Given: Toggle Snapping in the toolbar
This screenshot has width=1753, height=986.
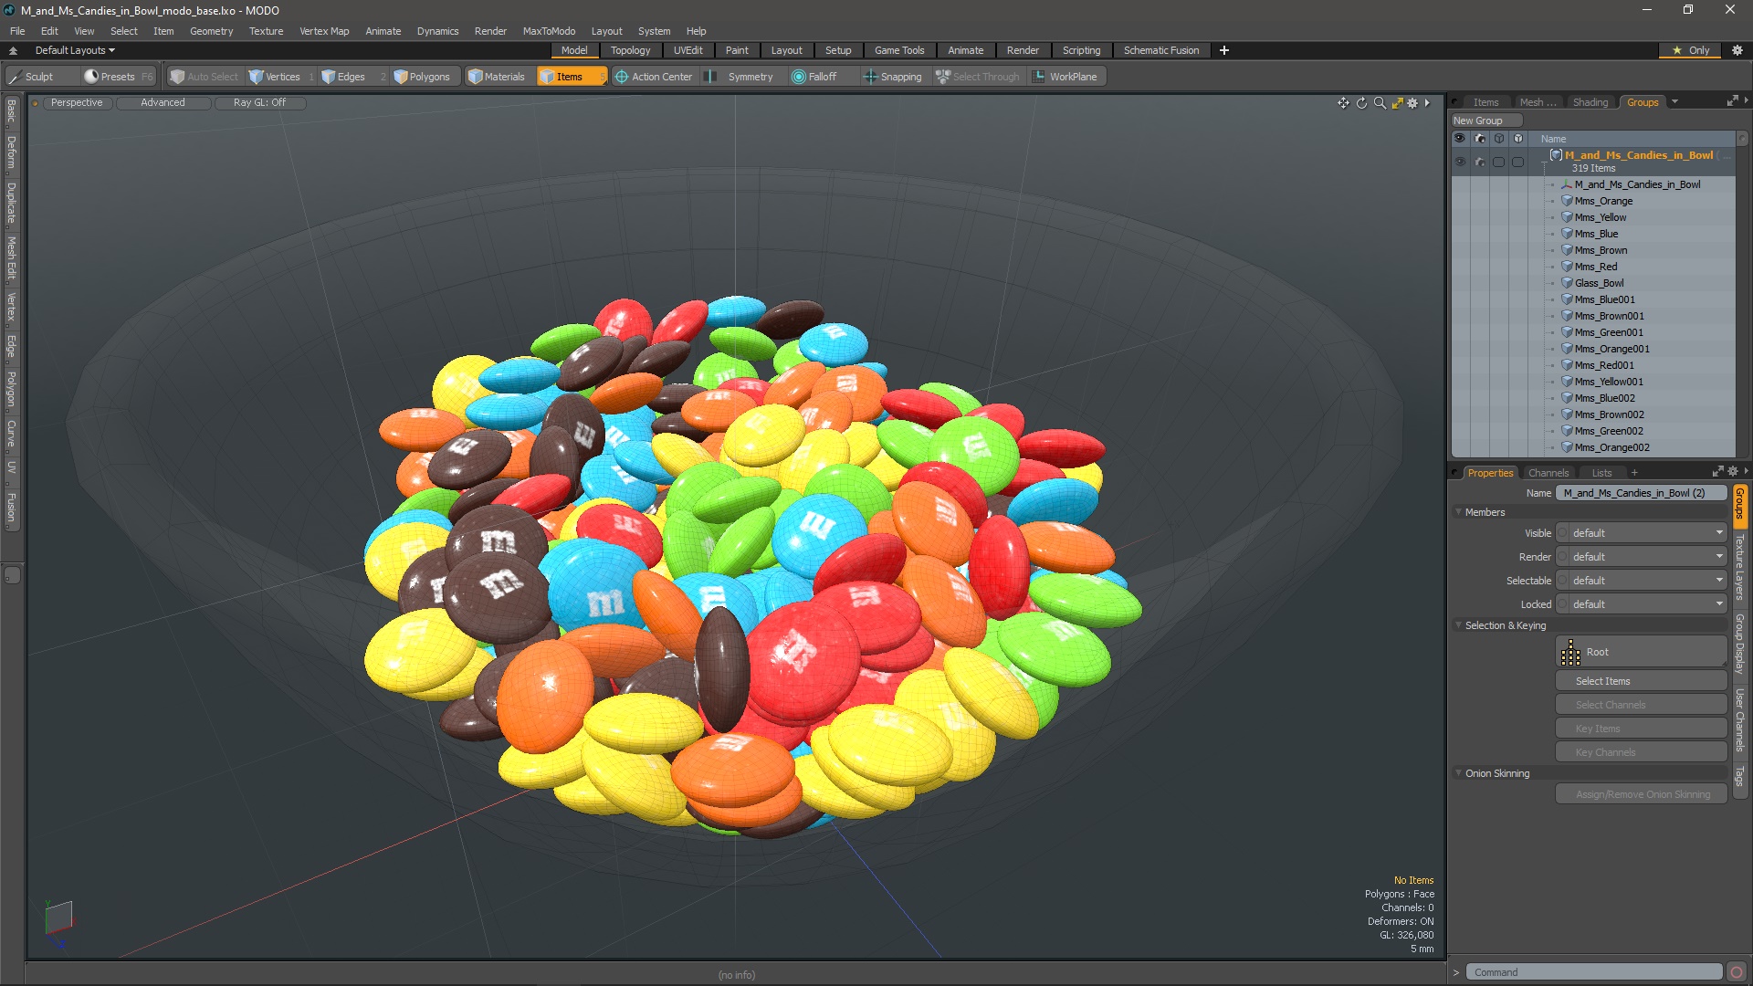Looking at the screenshot, I should [893, 77].
